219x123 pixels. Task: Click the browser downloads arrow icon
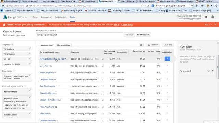(x=197, y=6)
